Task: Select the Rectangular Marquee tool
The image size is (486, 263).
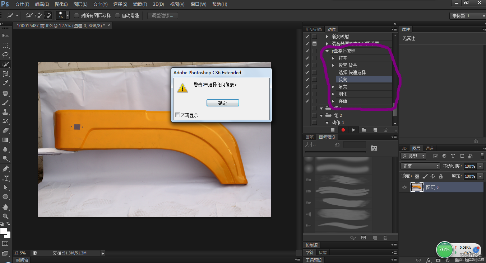Action: (5, 46)
